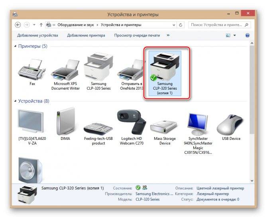
Task: Click the control panel icon in address bar
Action: click(x=49, y=25)
